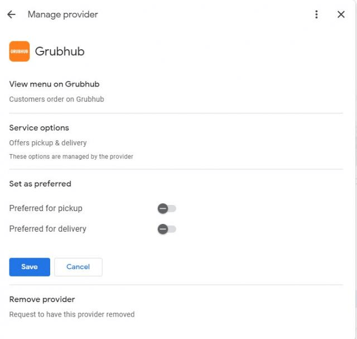Click 'These options are managed by the provider' note
The image size is (357, 339).
[71, 157]
